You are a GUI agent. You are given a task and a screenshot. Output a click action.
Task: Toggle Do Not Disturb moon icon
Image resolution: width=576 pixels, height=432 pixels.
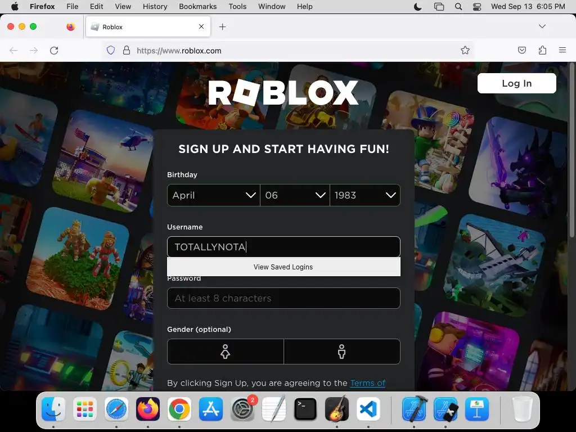click(x=418, y=6)
